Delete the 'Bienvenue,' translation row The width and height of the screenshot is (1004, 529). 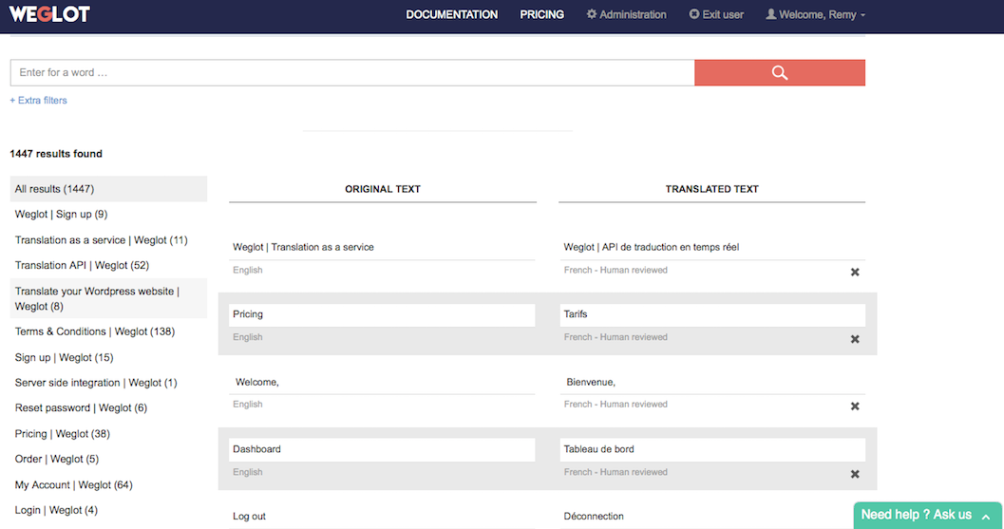coord(854,406)
